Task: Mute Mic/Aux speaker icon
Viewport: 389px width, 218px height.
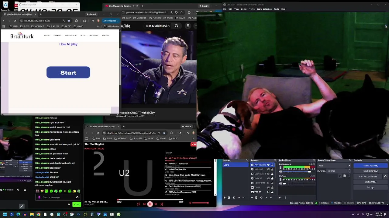Action: click(x=281, y=183)
